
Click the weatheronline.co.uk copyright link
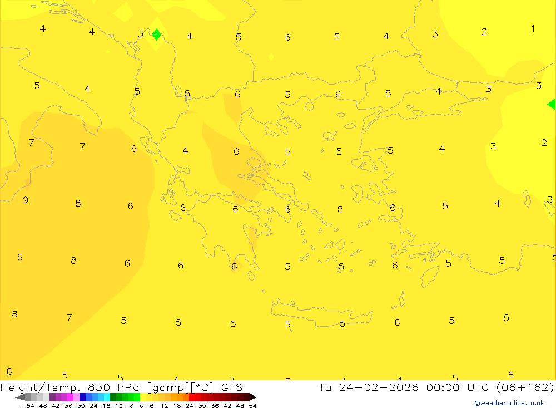[x=509, y=403]
